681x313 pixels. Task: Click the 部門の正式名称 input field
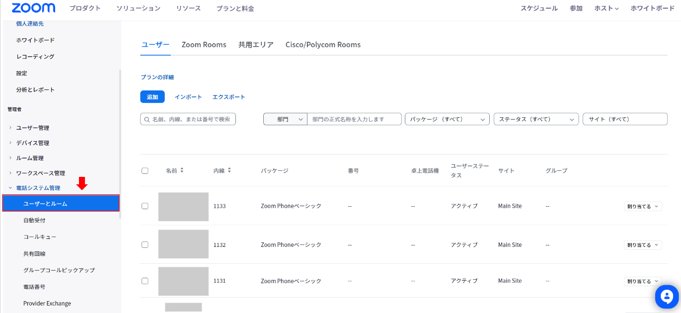coord(354,119)
